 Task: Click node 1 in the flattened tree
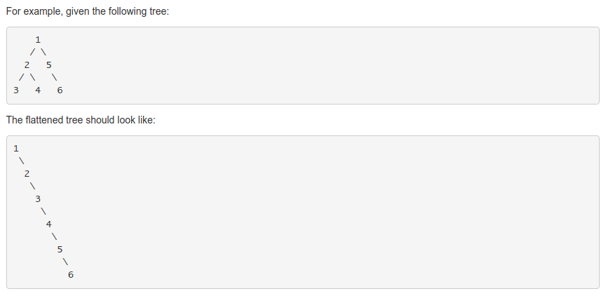(15, 148)
